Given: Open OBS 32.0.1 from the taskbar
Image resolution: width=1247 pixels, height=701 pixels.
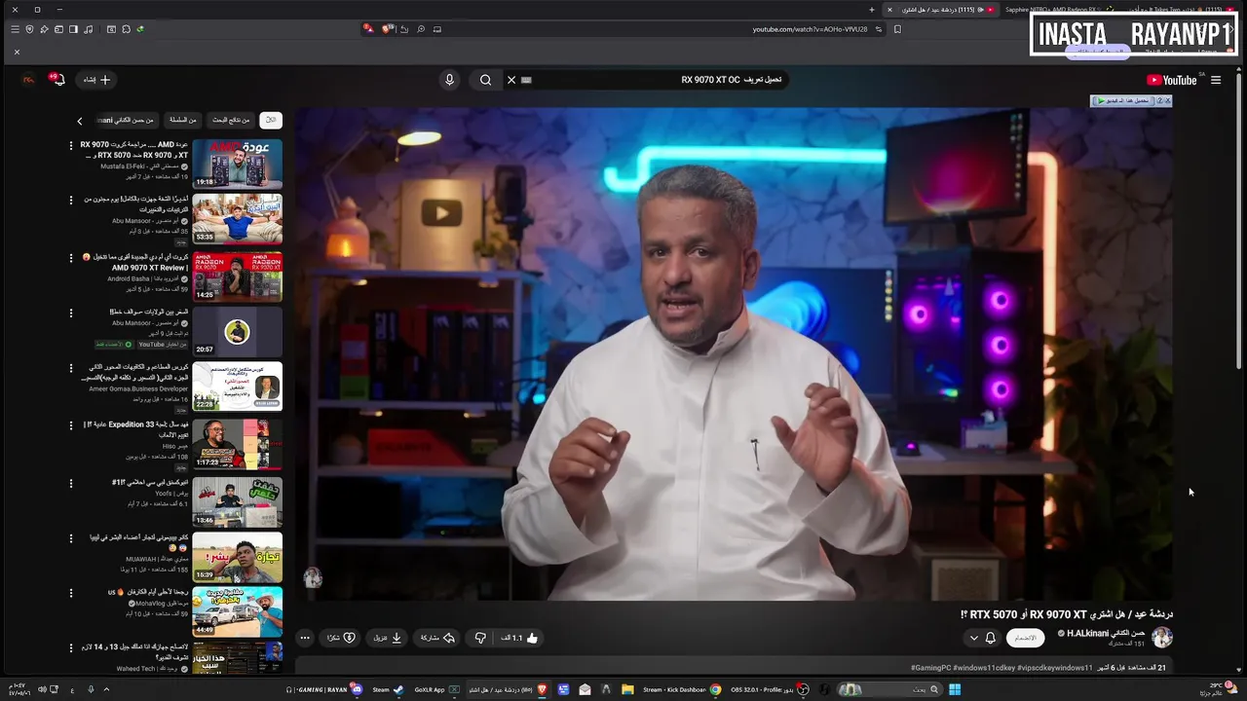Looking at the screenshot, I should coord(769,689).
